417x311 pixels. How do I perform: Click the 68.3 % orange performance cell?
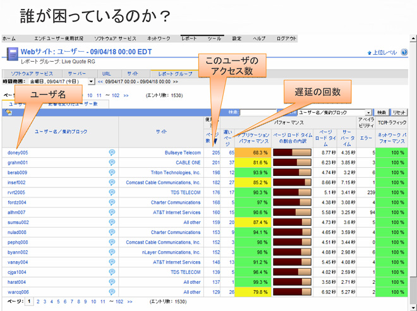(253, 153)
